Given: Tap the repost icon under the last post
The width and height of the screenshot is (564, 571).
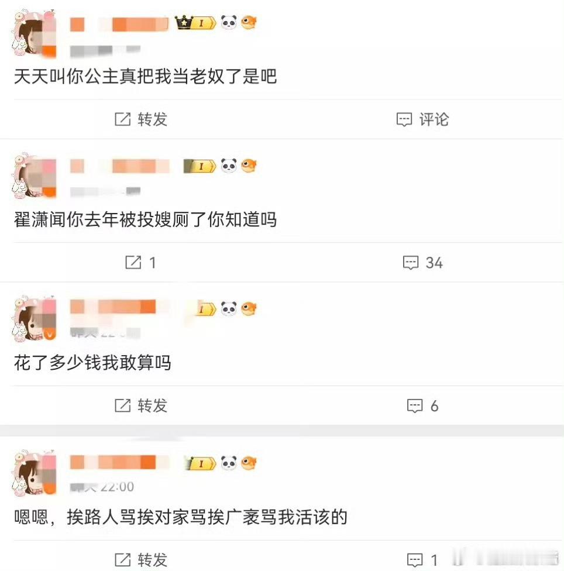Looking at the screenshot, I should [122, 560].
